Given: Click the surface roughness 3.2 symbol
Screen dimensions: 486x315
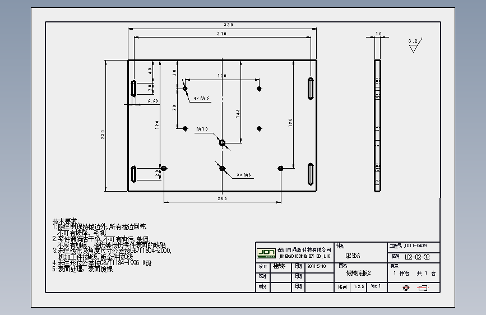Looking at the screenshot, I should [x=415, y=45].
